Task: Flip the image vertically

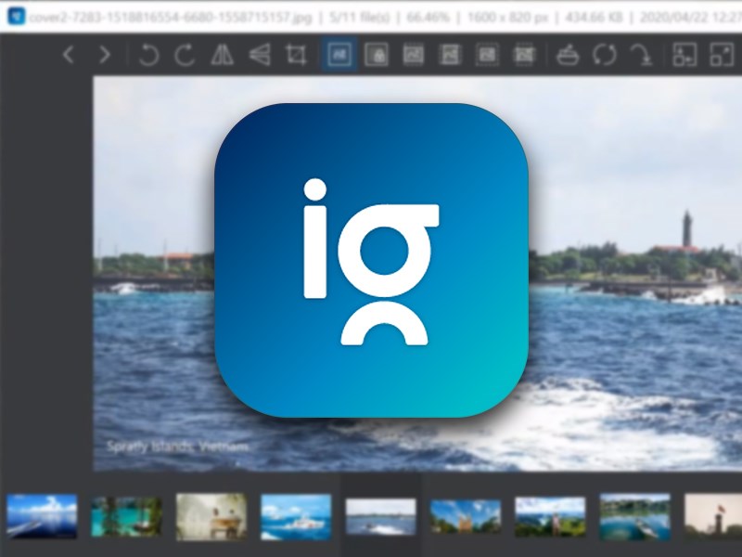Action: pyautogui.click(x=260, y=55)
